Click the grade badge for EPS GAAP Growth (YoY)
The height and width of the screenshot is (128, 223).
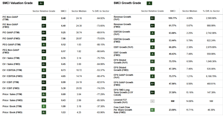[x=152, y=76]
